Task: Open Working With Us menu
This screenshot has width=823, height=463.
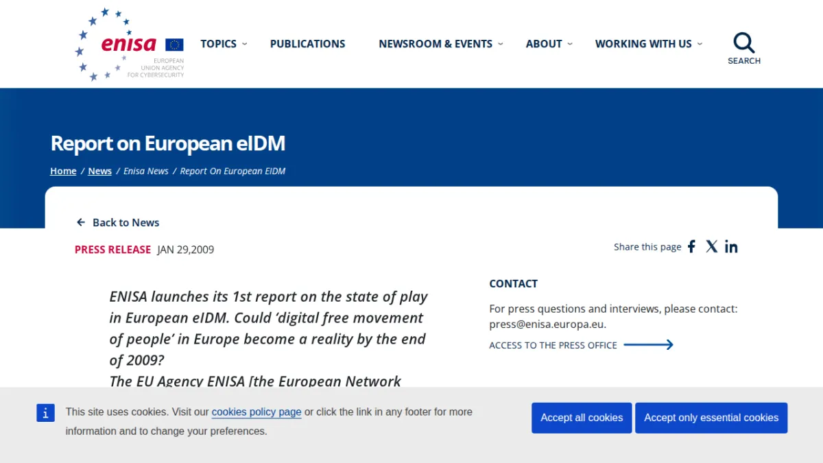Action: coord(643,44)
